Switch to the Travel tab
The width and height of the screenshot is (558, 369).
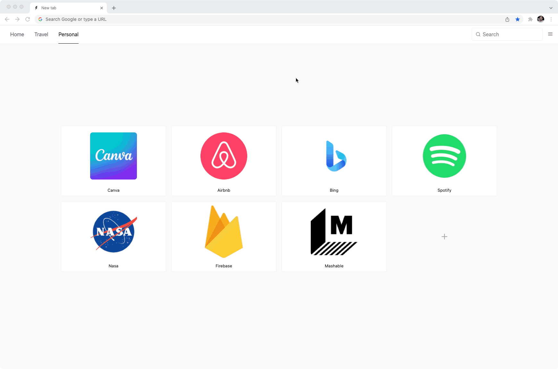(41, 34)
